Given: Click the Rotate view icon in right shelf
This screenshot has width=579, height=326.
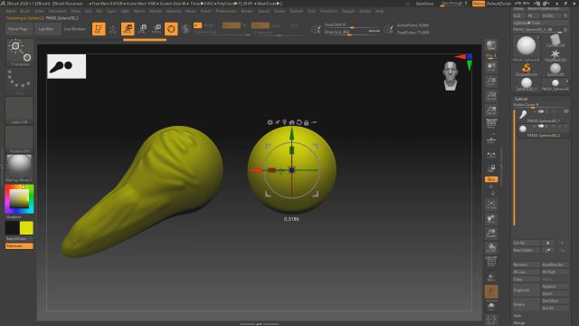Looking at the screenshot, I should tap(491, 247).
